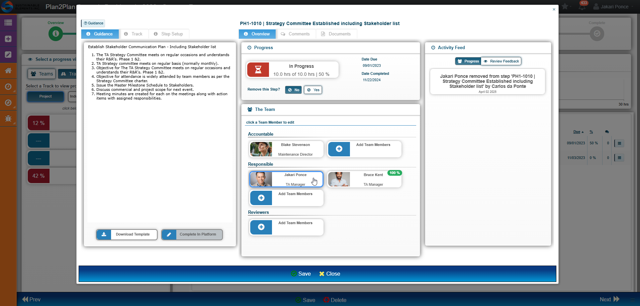Click the compass icon in left sidebar
The height and width of the screenshot is (306, 640).
point(8,103)
